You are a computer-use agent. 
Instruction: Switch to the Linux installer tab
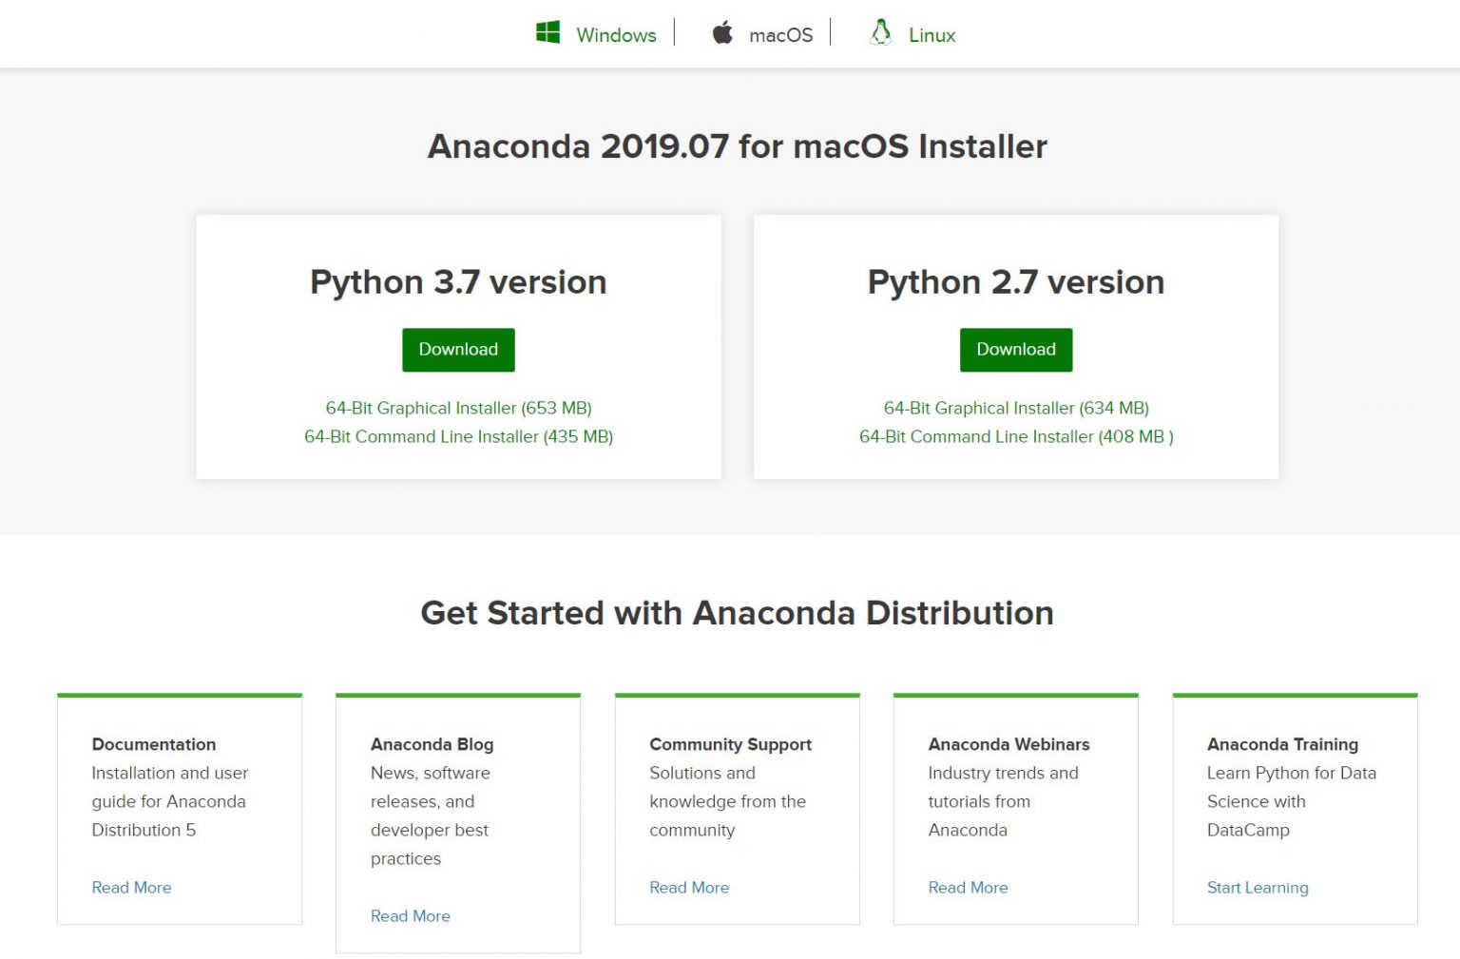click(x=932, y=35)
